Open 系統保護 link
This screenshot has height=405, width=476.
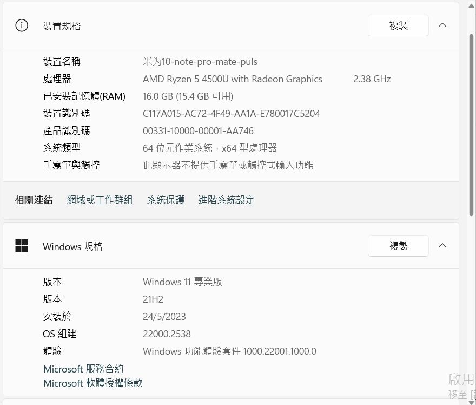tap(166, 200)
